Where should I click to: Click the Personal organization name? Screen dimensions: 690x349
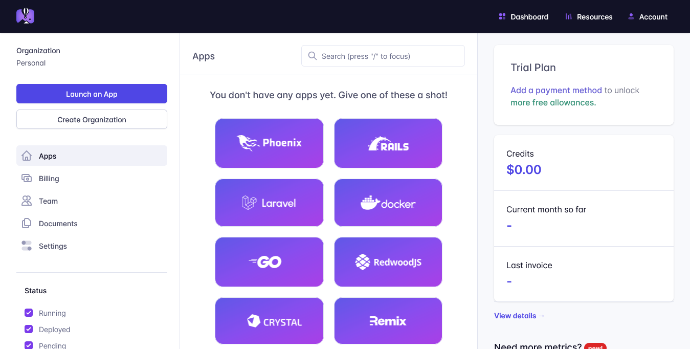coord(31,63)
